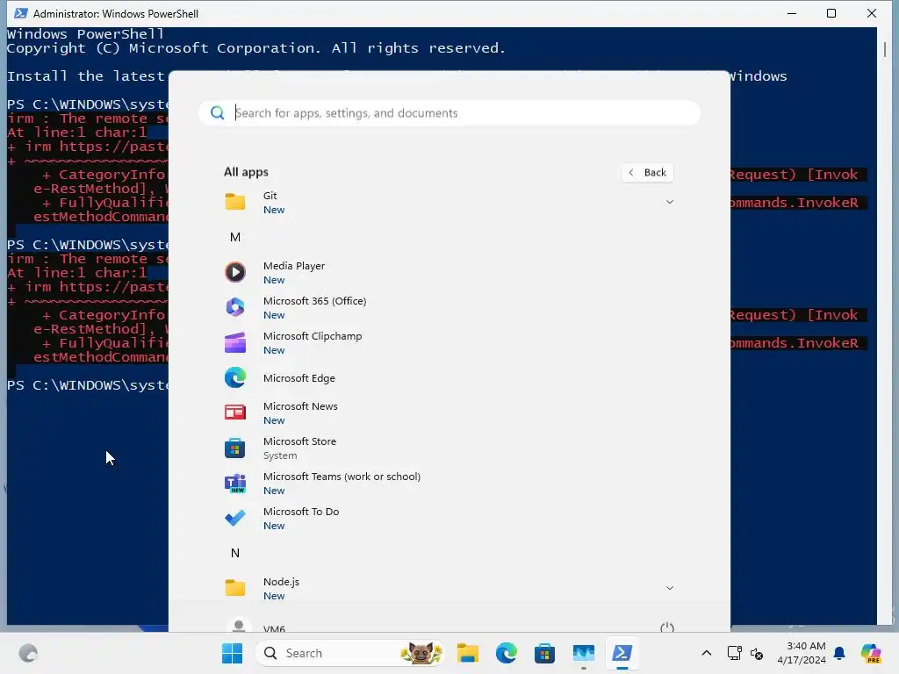Open File Explorer from taskbar
The width and height of the screenshot is (899, 674).
point(468,653)
